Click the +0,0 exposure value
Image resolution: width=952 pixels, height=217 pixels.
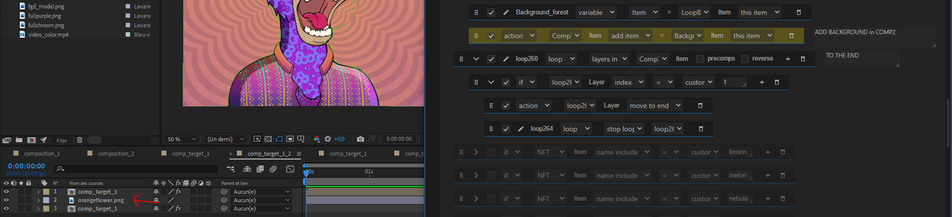click(340, 139)
